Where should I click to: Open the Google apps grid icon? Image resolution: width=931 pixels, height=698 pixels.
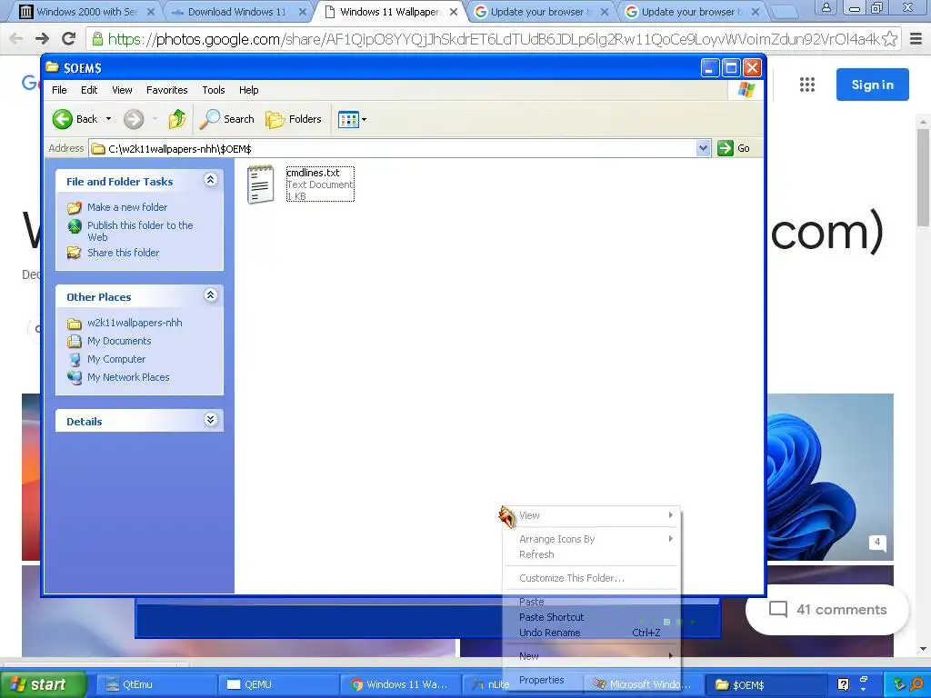807,85
